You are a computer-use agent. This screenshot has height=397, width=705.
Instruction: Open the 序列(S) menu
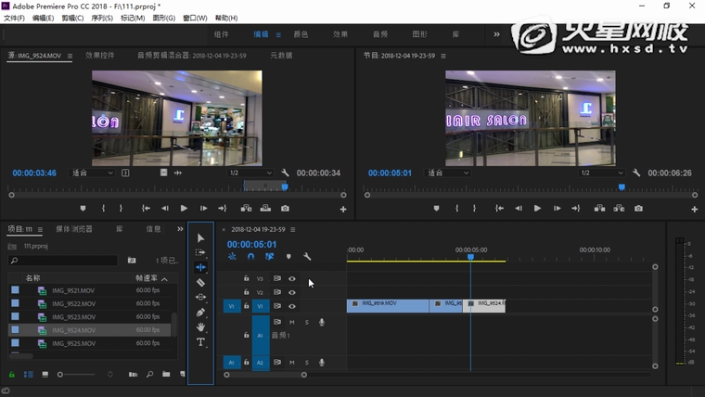point(100,18)
